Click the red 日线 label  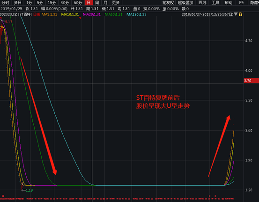(37, 14)
